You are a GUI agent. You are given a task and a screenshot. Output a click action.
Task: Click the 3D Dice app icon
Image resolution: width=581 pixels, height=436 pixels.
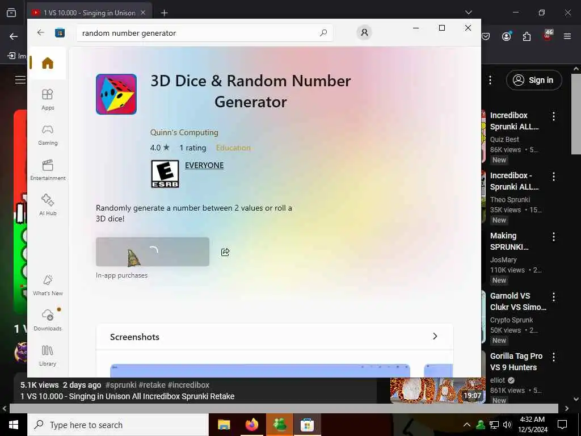tap(116, 94)
